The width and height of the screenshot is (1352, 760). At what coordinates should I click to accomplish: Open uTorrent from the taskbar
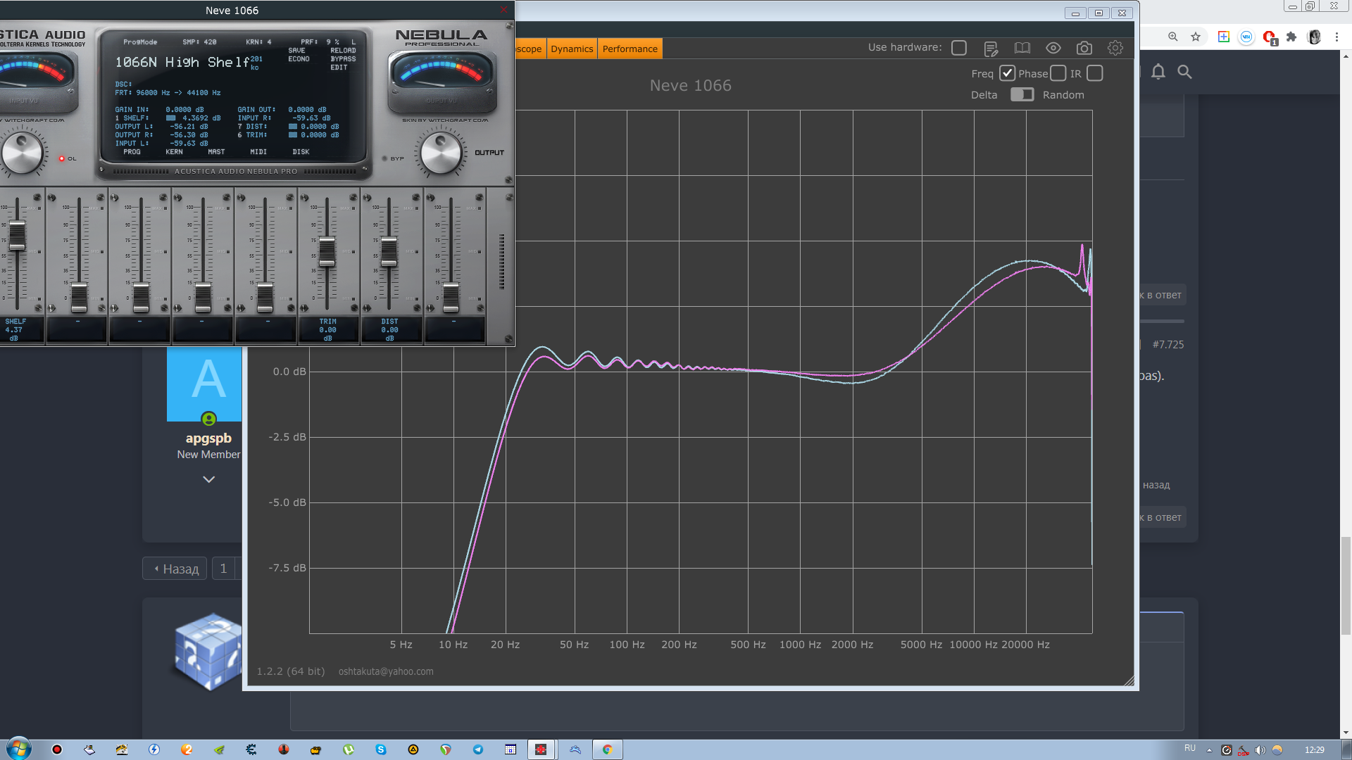click(349, 749)
